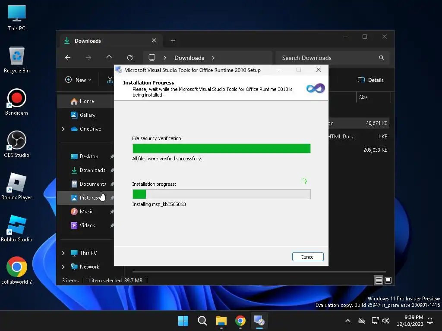Select the Downloads tab in Explorer
Viewport: 442px width, 331px height.
click(110, 41)
